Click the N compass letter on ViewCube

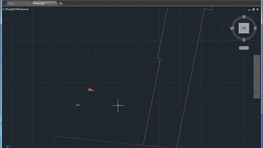pos(244,17)
